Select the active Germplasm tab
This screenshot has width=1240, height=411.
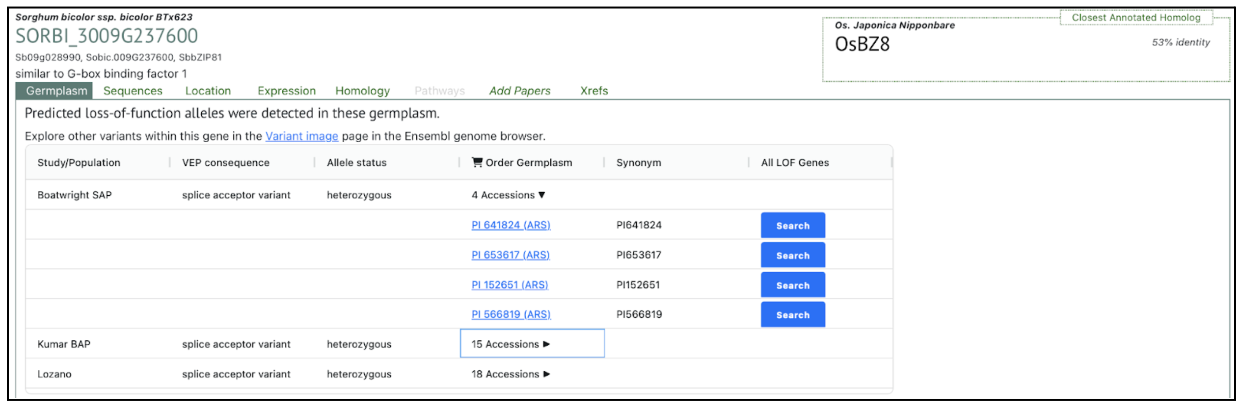(56, 91)
